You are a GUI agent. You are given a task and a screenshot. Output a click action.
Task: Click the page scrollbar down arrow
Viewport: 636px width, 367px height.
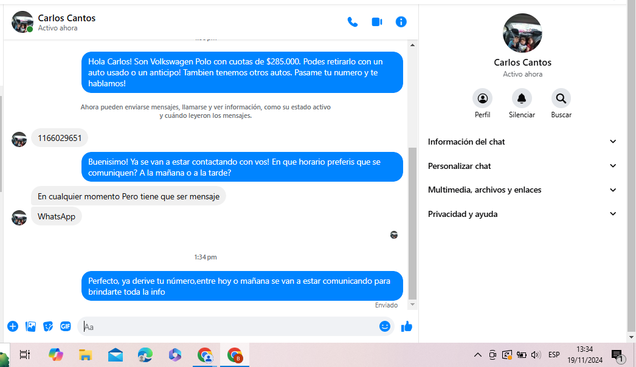pyautogui.click(x=631, y=337)
